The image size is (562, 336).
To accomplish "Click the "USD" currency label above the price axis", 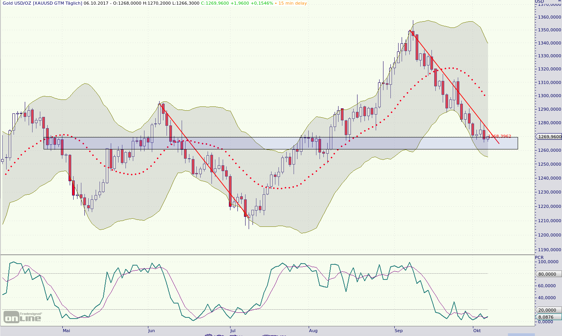I will (x=540, y=1).
